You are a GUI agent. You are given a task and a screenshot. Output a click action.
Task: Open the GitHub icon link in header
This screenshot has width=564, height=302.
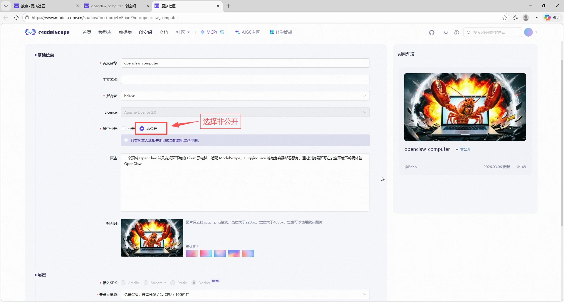pos(432,33)
